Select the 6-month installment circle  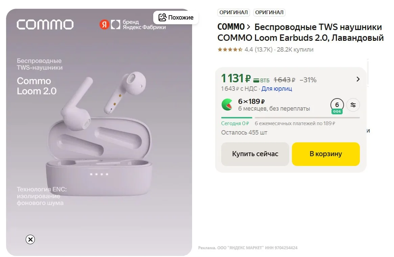[337, 105]
